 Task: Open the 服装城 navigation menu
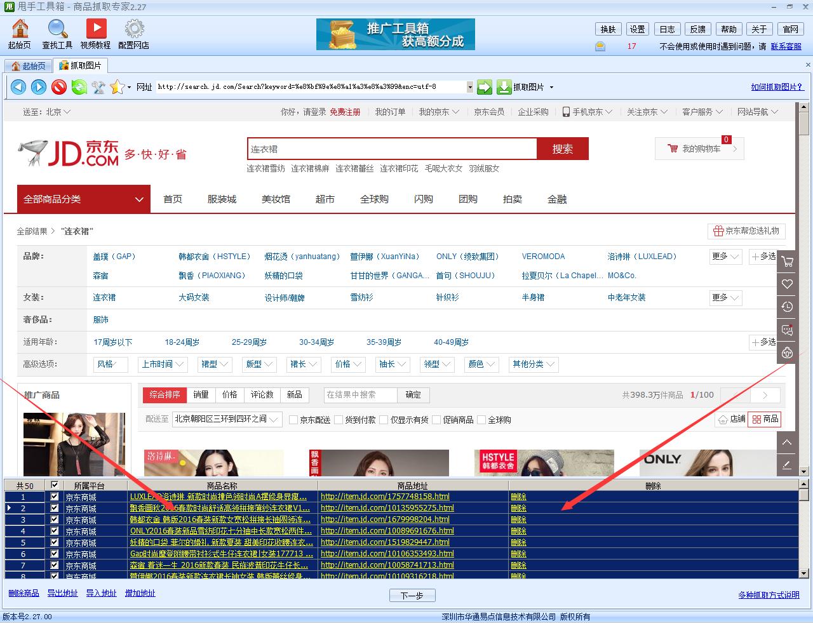tap(222, 199)
